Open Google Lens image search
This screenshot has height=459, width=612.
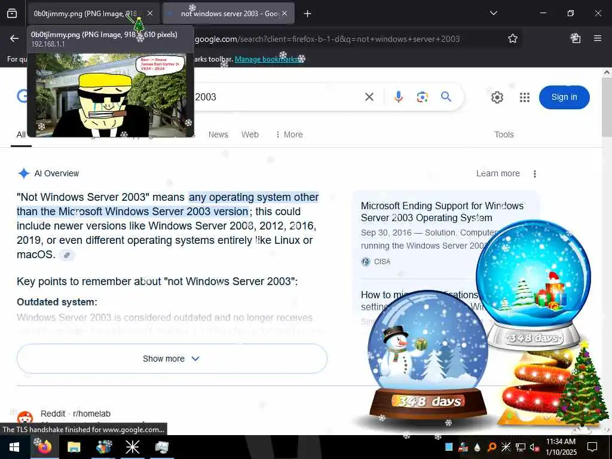(x=423, y=97)
